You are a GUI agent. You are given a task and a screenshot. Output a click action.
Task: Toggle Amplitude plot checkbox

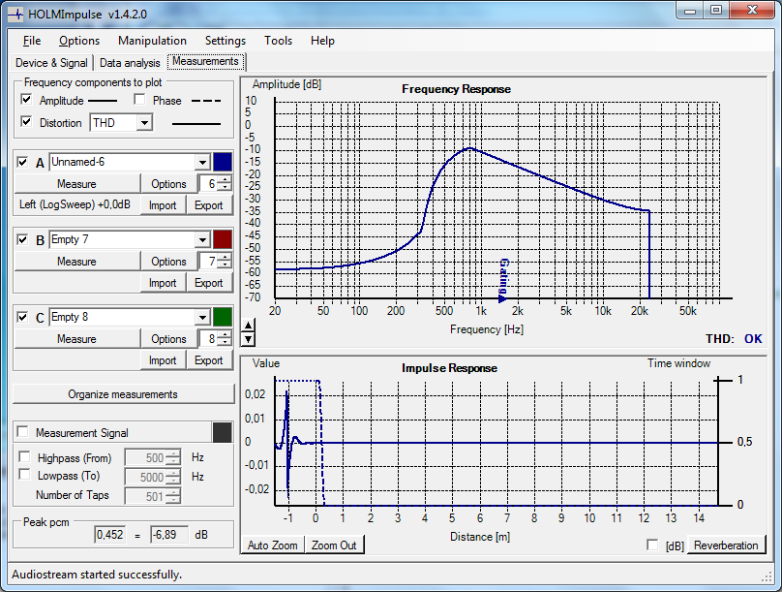pyautogui.click(x=26, y=100)
